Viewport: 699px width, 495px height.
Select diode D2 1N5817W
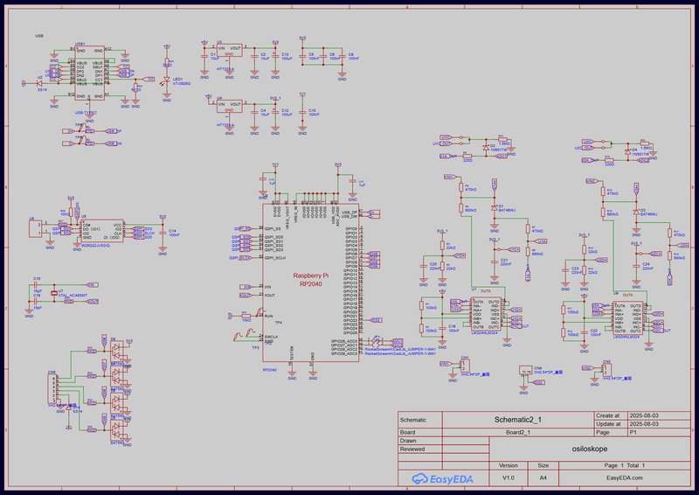(x=486, y=147)
